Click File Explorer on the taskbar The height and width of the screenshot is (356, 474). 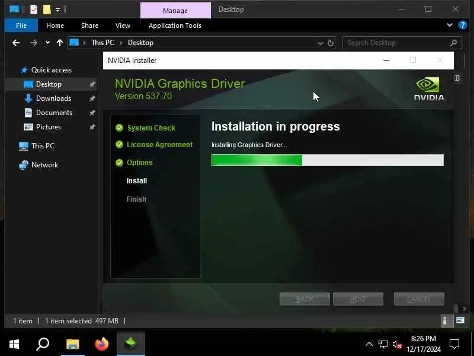(72, 344)
